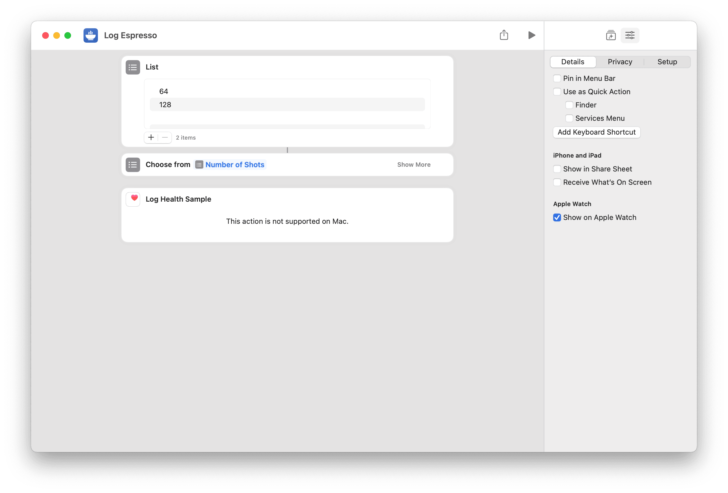Image resolution: width=728 pixels, height=493 pixels.
Task: Click the heart icon on Log Health Sample
Action: click(133, 199)
